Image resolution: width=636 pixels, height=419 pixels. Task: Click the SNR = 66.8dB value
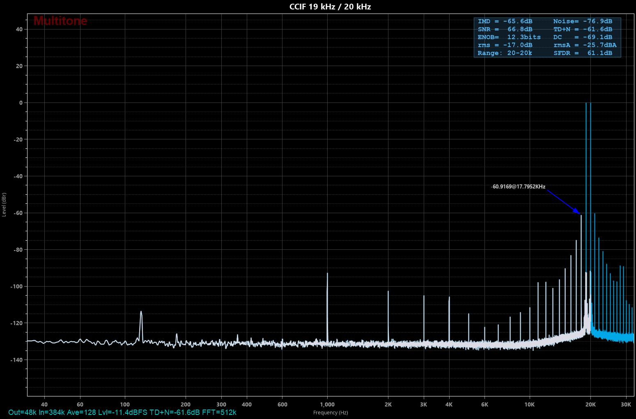tap(505, 29)
